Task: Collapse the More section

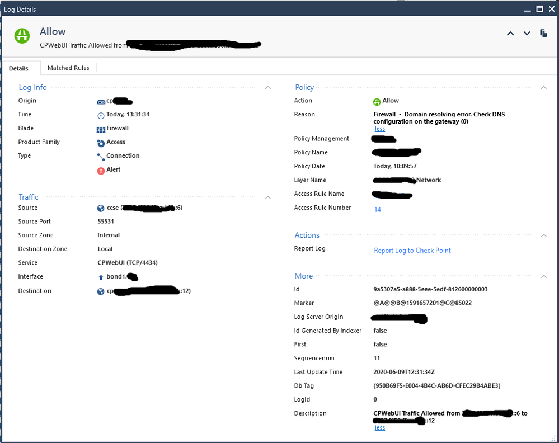Action: (x=544, y=276)
